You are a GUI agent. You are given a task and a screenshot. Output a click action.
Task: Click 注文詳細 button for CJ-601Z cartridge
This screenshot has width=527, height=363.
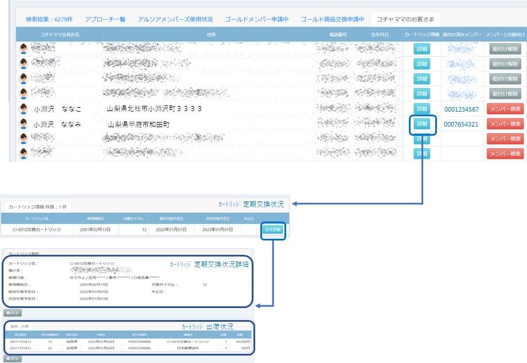[x=272, y=229]
